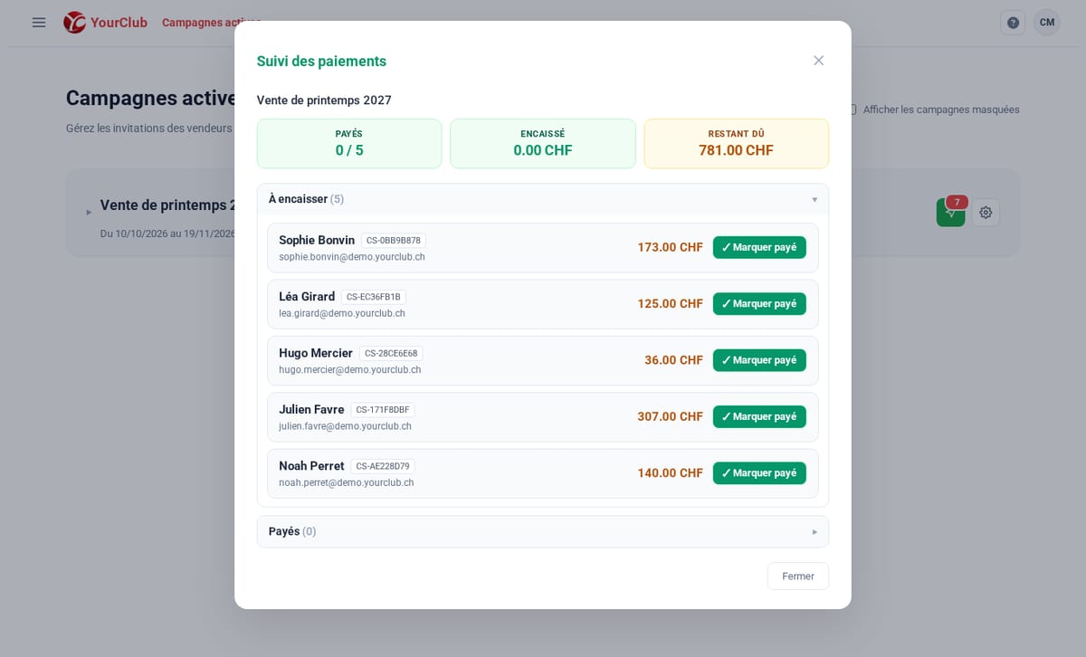
Task: Click the CS-0BB9B878 reference badge
Action: [x=394, y=241]
